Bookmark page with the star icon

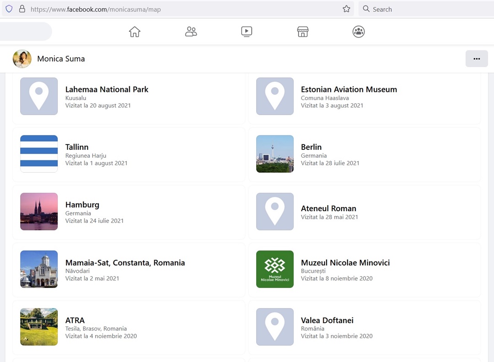[346, 9]
